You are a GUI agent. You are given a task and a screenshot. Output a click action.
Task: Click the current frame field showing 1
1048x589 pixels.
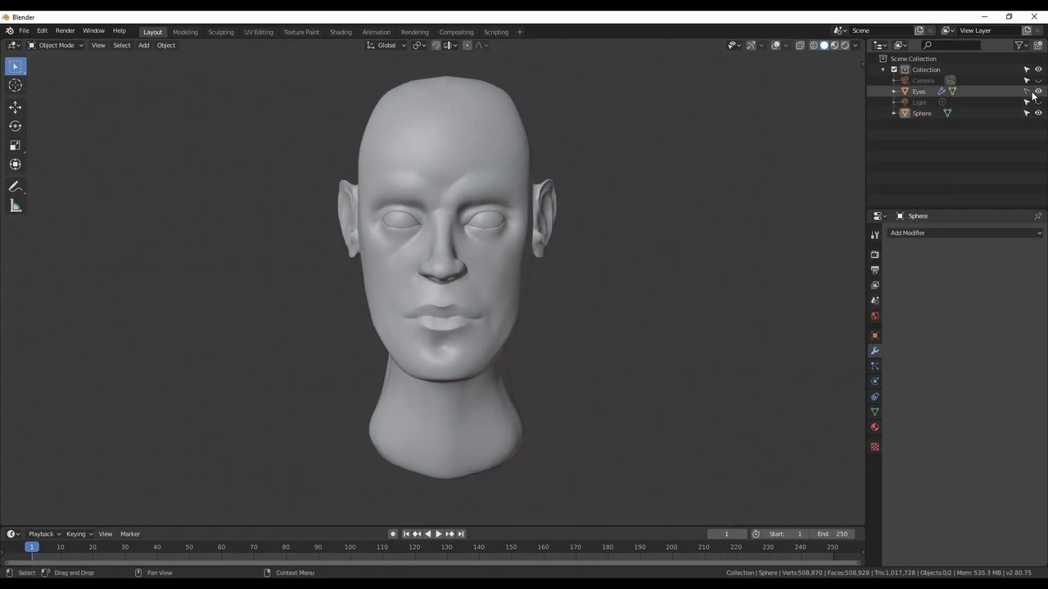(726, 534)
